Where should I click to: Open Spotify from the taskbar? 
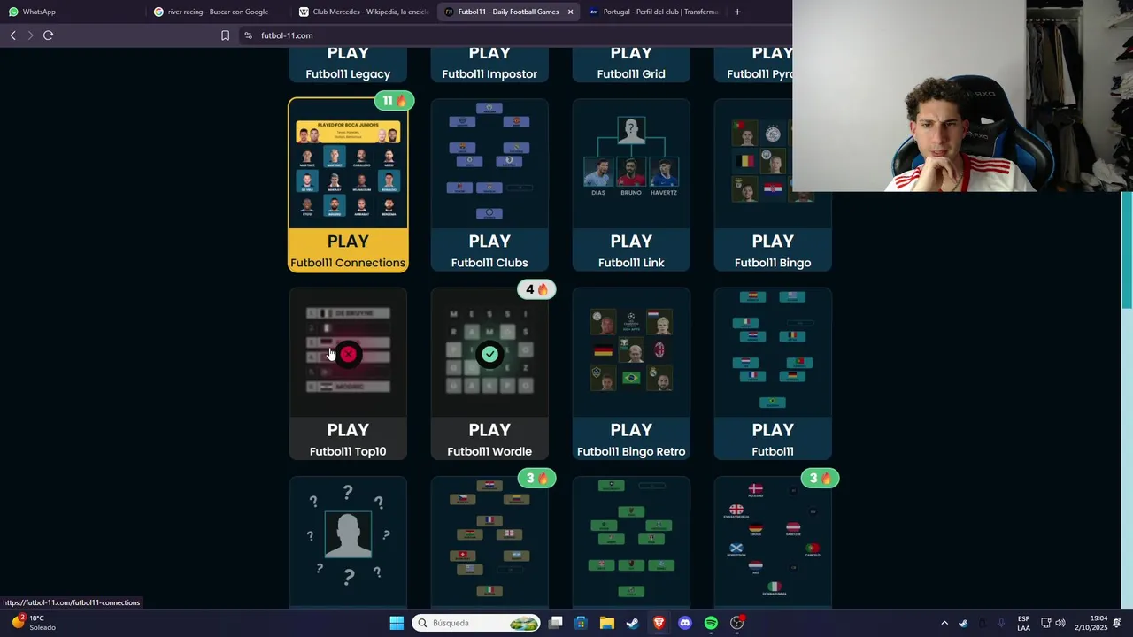pos(711,623)
